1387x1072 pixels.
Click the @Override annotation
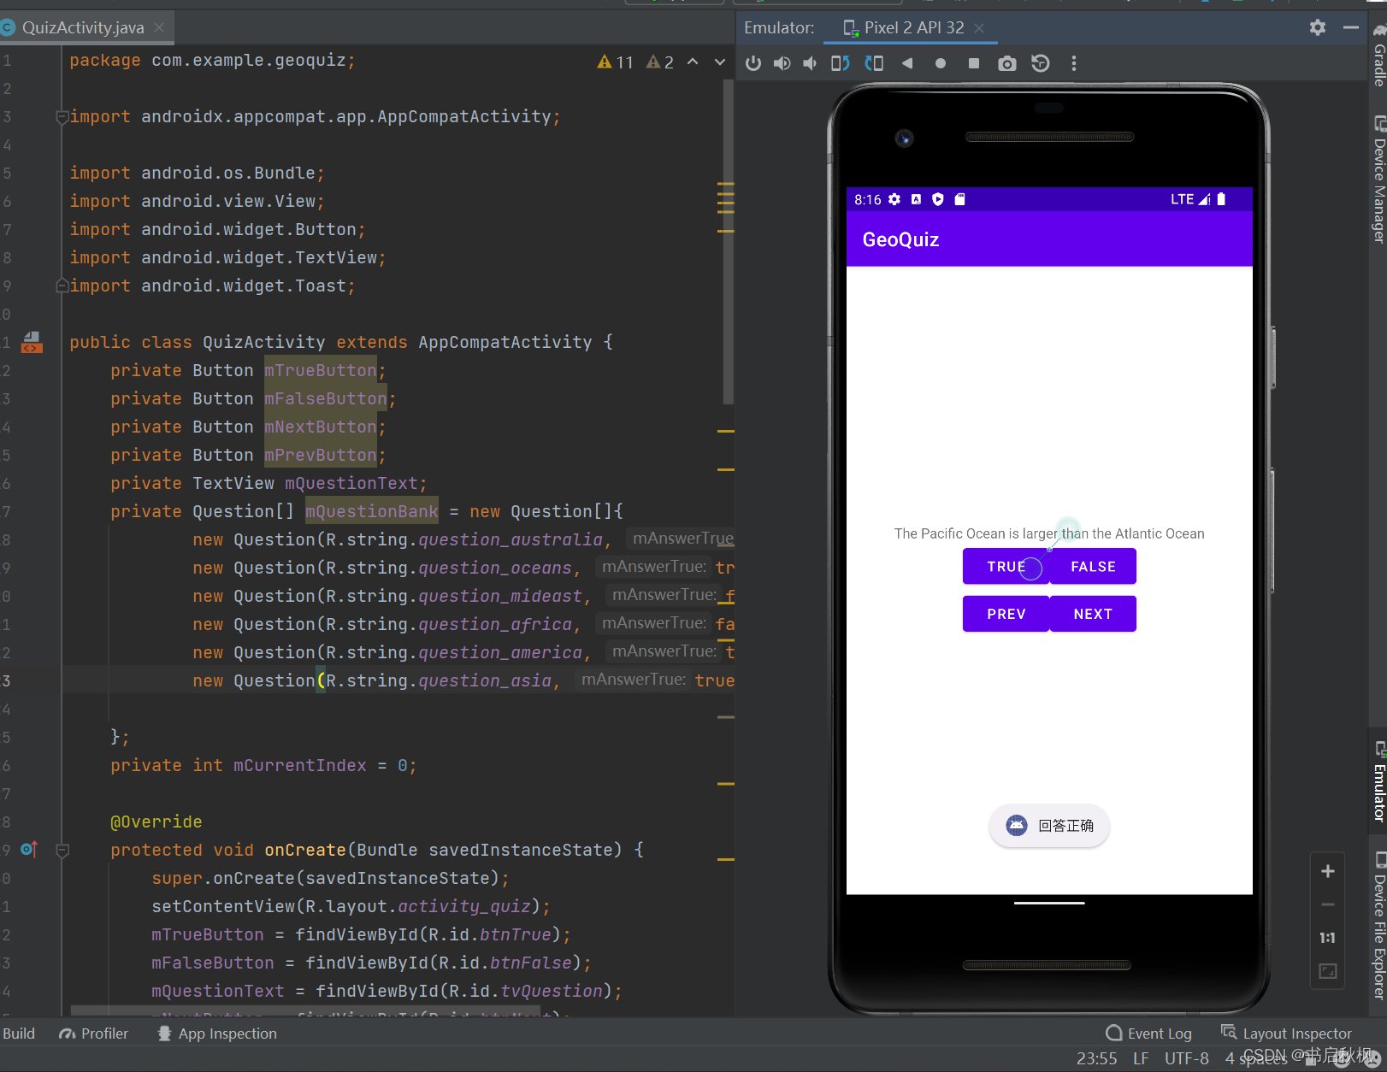pyautogui.click(x=156, y=822)
